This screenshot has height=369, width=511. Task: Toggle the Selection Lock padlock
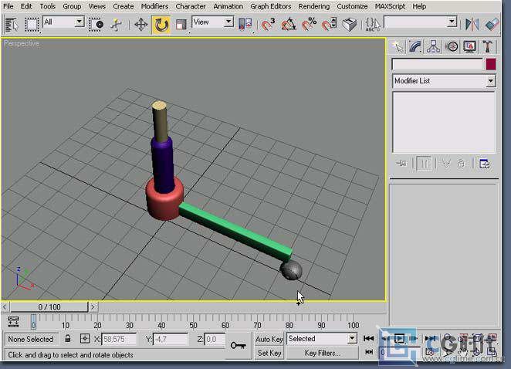pyautogui.click(x=67, y=339)
